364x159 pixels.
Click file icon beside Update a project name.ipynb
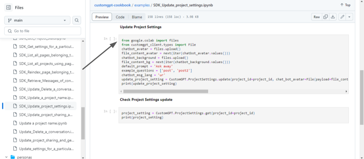pyautogui.click(x=15, y=123)
